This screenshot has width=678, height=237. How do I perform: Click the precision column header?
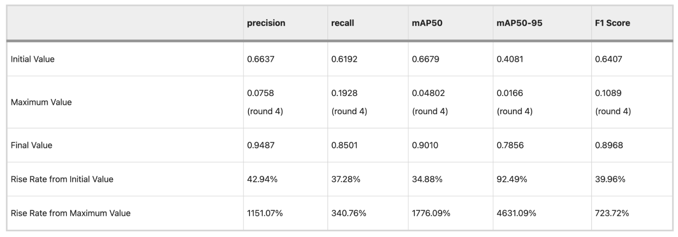point(266,23)
